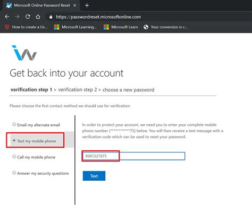The height and width of the screenshot is (209, 252).
Task: Click the browser forward arrow
Action: point(18,17)
